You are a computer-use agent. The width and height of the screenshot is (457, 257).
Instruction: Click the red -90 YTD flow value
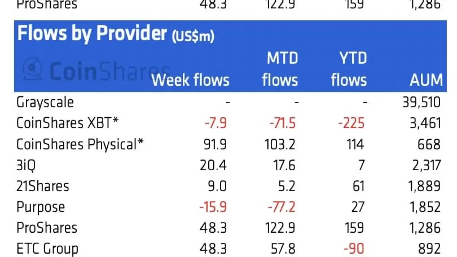pyautogui.click(x=353, y=249)
